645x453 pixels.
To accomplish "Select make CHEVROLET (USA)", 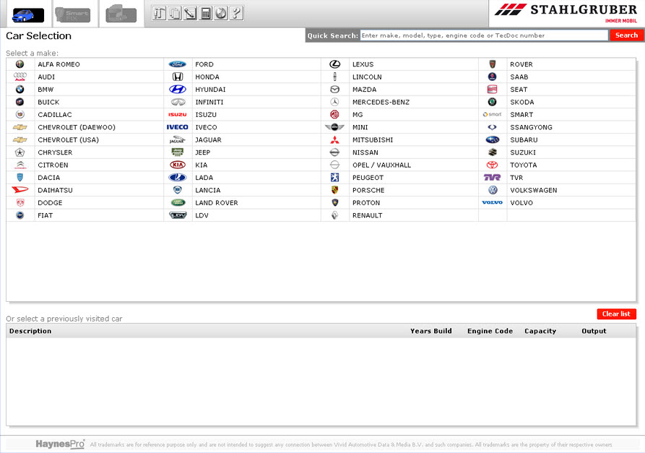I will click(x=69, y=140).
